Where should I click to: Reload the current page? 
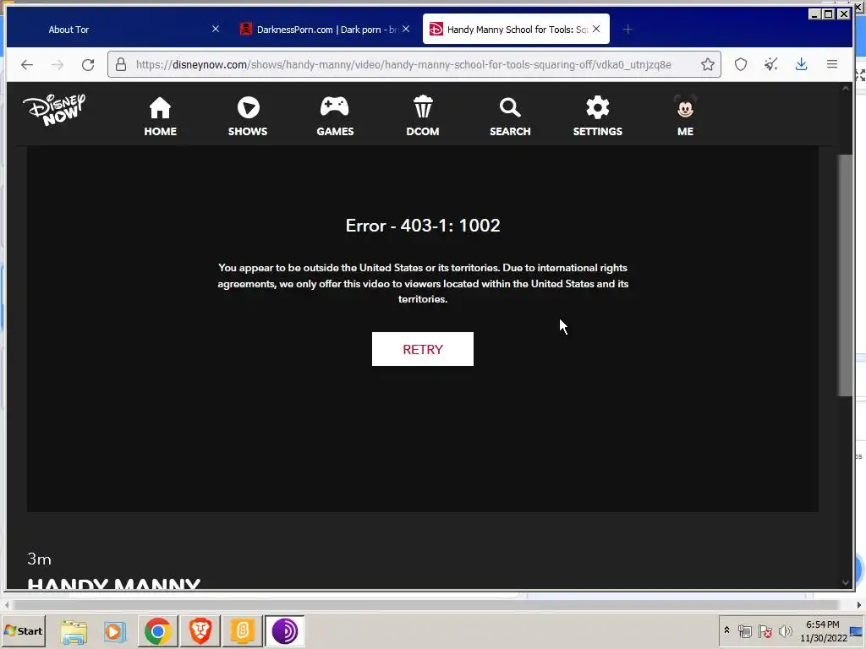coord(88,64)
